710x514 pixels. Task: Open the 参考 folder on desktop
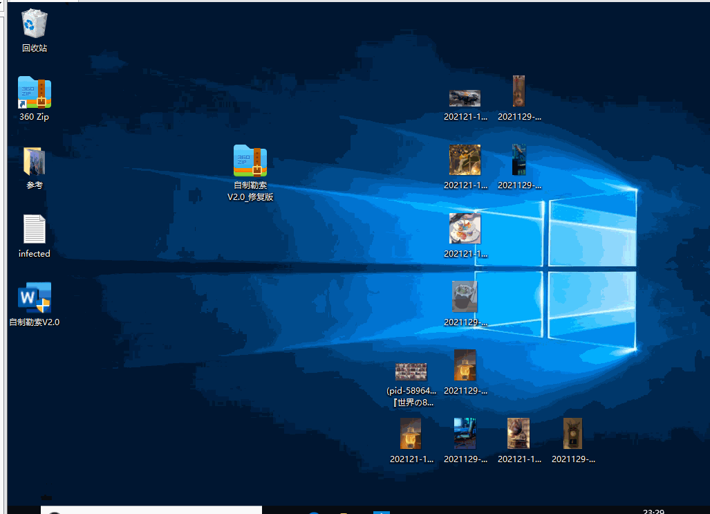(35, 161)
